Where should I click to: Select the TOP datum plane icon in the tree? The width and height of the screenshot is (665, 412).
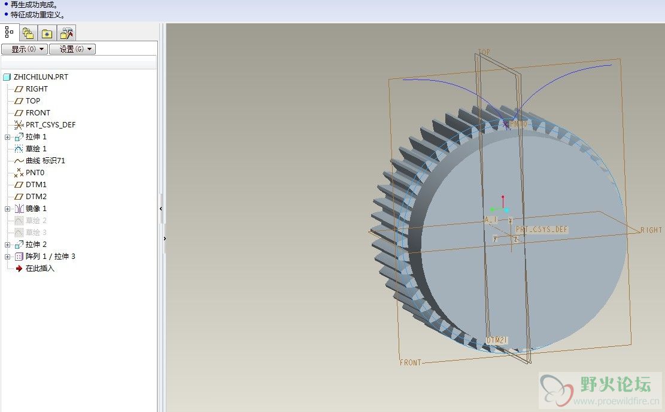tap(19, 101)
